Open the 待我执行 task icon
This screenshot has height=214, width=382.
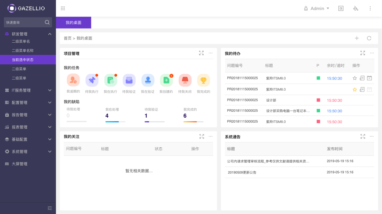[92, 80]
